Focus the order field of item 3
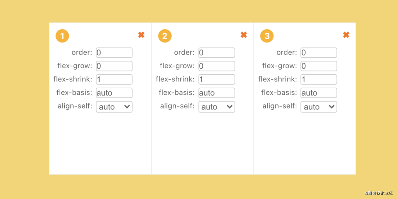The height and width of the screenshot is (199, 397). point(319,52)
